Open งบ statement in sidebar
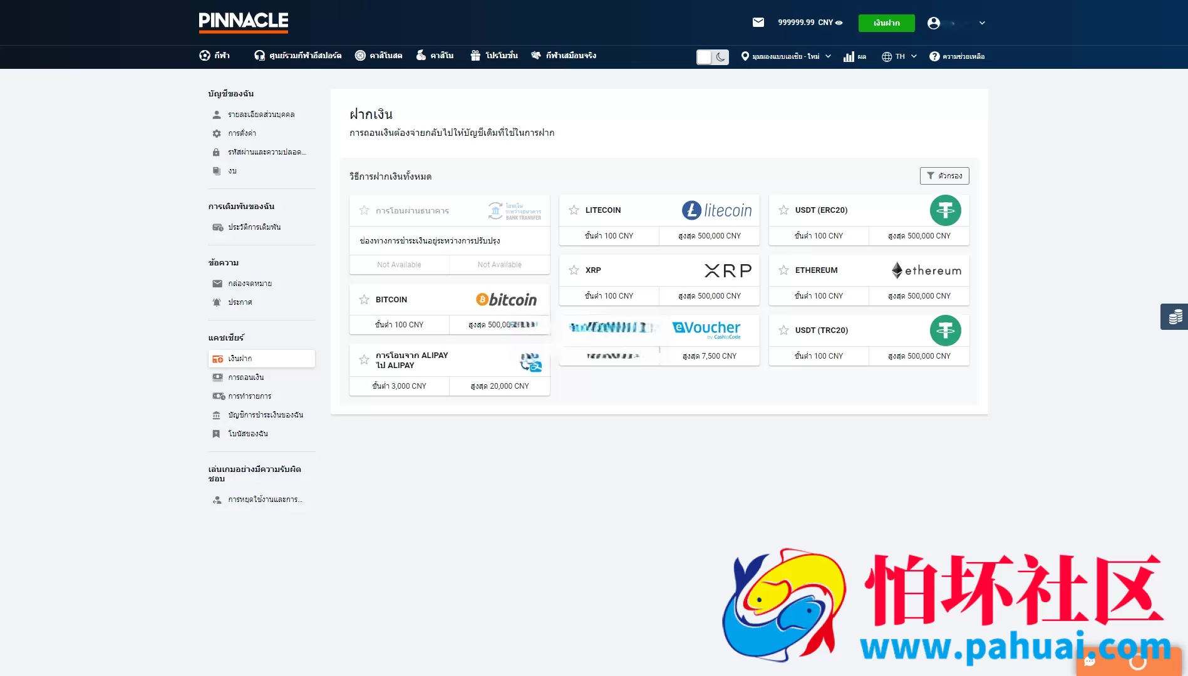The height and width of the screenshot is (676, 1188). [224, 171]
